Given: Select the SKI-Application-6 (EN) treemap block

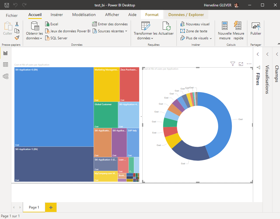Looking at the screenshot, I should (x=54, y=106).
